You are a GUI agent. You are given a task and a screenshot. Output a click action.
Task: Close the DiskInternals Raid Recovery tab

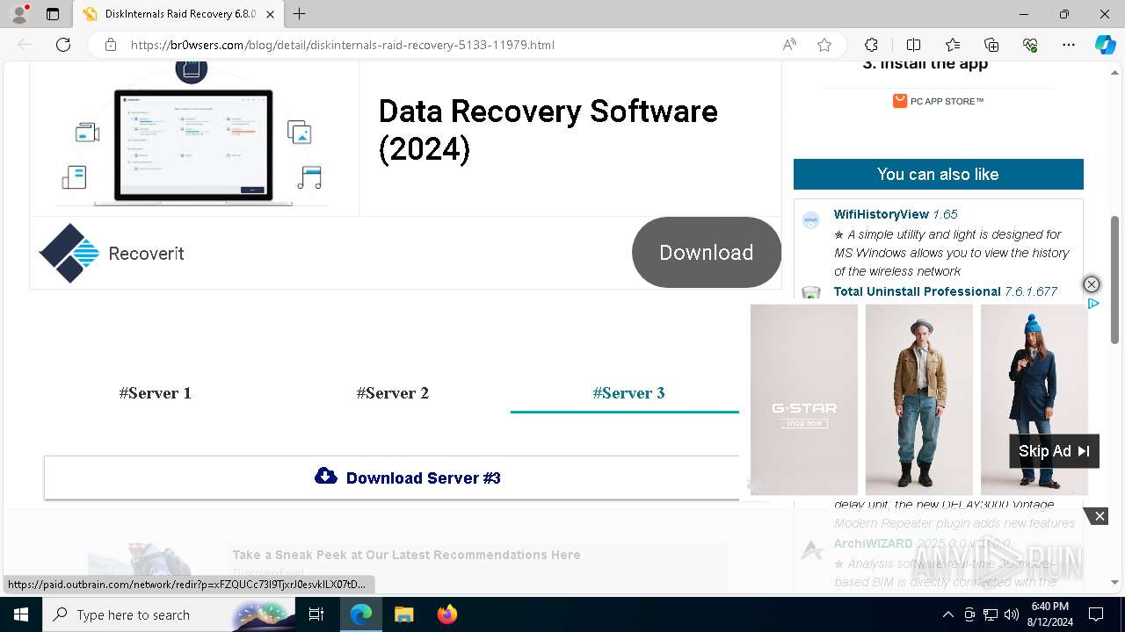[271, 14]
